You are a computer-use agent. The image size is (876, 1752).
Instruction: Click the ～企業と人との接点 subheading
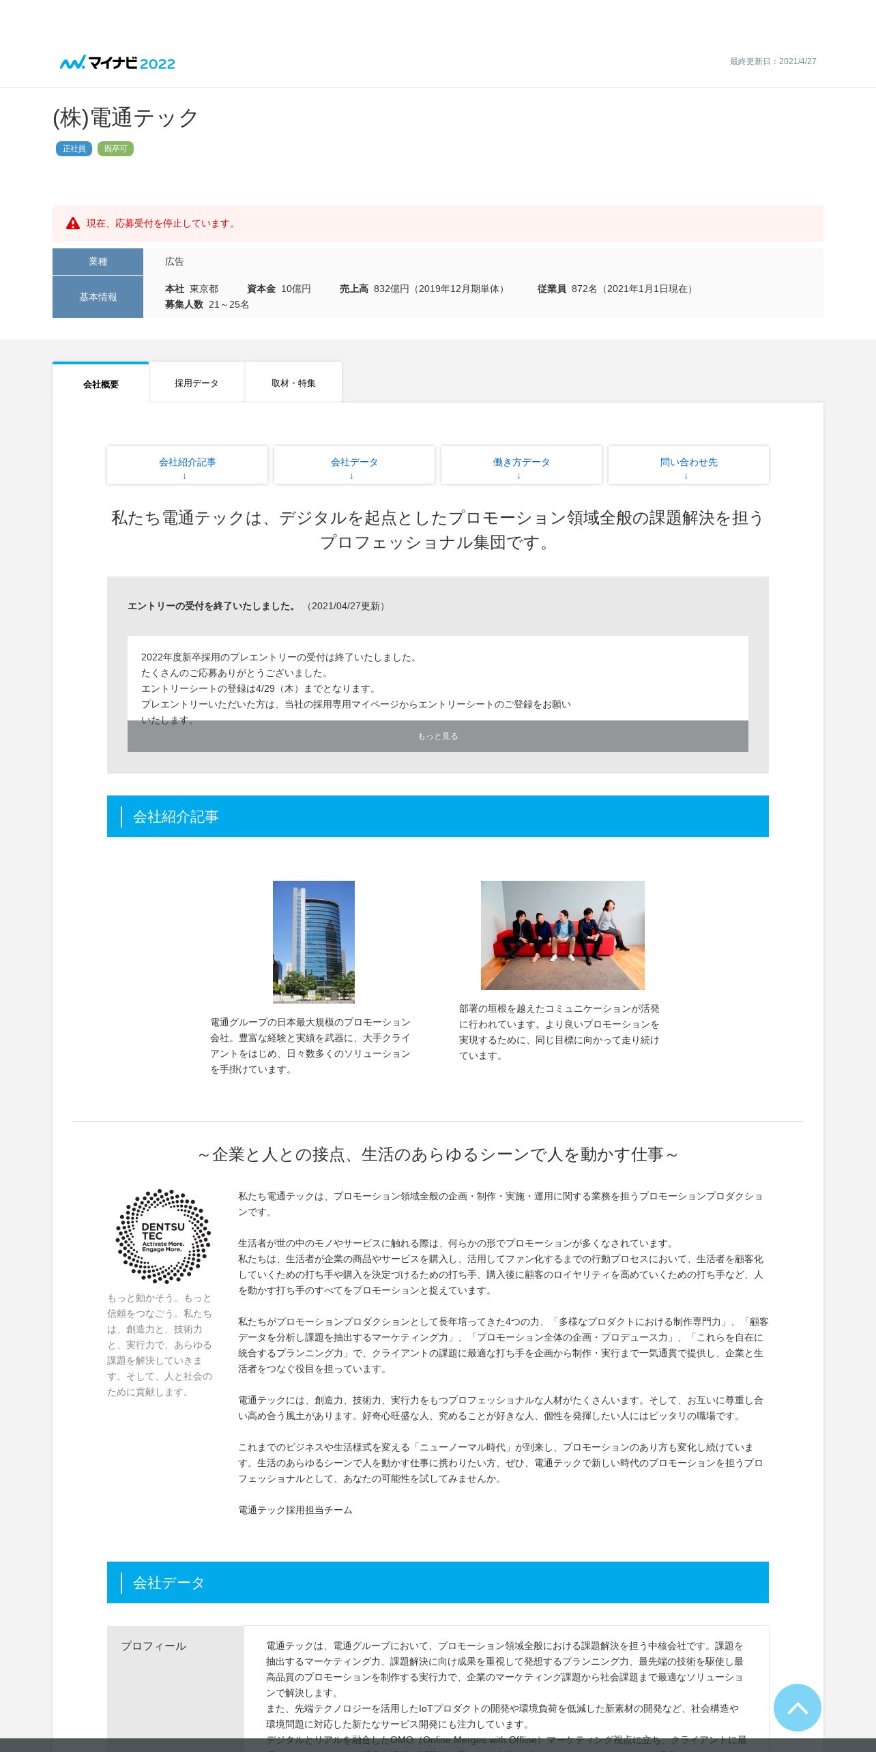tap(438, 1154)
